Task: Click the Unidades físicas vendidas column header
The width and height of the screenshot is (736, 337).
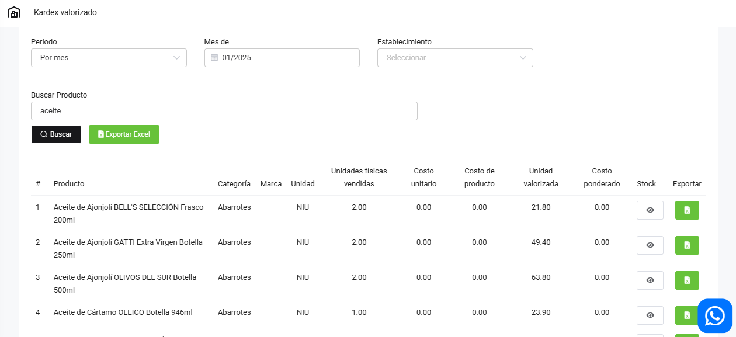Action: coord(359,177)
